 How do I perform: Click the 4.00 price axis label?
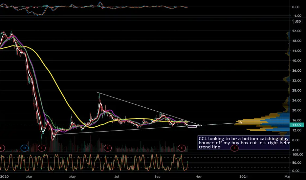(296, 150)
